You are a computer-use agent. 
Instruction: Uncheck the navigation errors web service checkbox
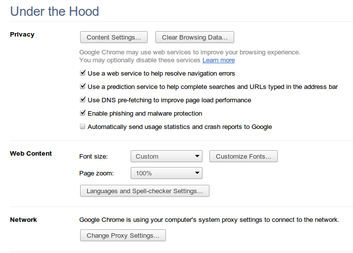83,73
